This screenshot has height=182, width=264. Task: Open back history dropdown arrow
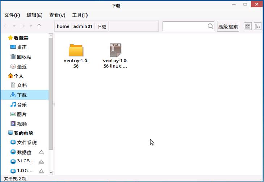14,26
